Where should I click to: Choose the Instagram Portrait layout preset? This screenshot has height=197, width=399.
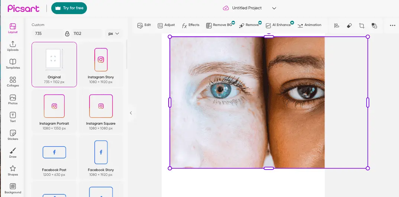(x=54, y=111)
